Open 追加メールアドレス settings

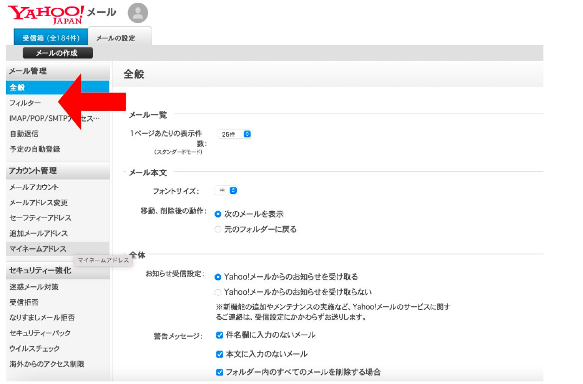[39, 233]
